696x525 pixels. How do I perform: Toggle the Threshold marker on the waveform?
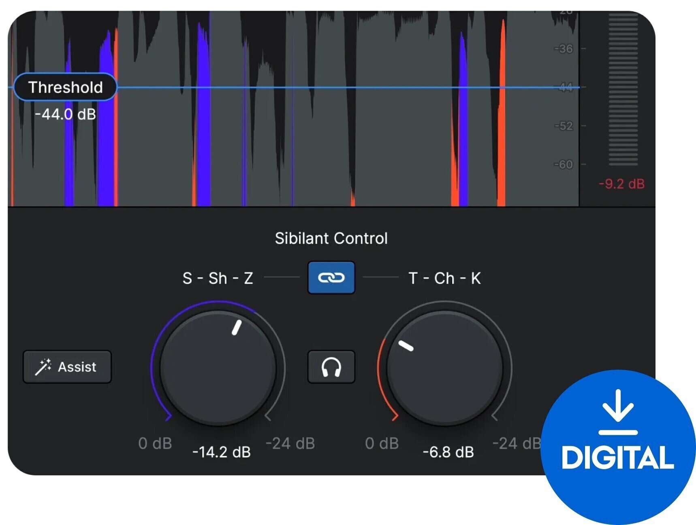[x=66, y=87]
